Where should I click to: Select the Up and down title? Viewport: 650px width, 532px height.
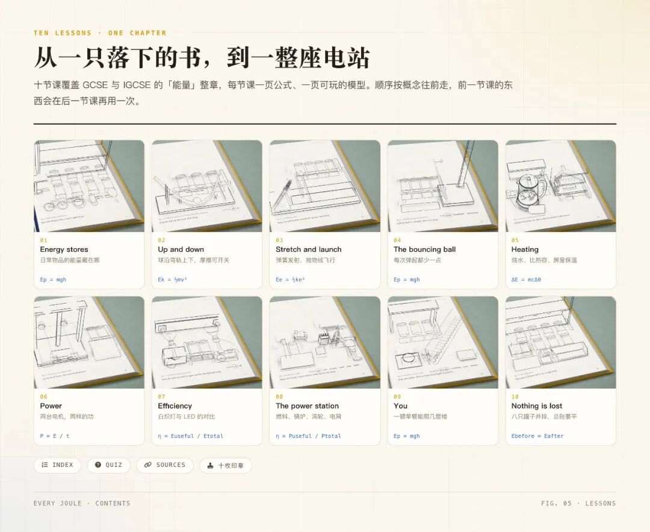pyautogui.click(x=181, y=249)
